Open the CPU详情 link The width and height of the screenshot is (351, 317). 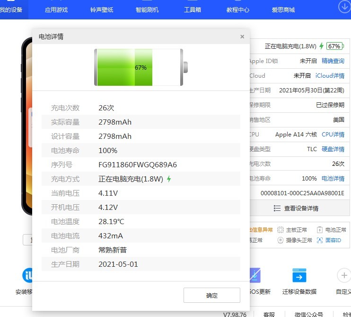333,135
